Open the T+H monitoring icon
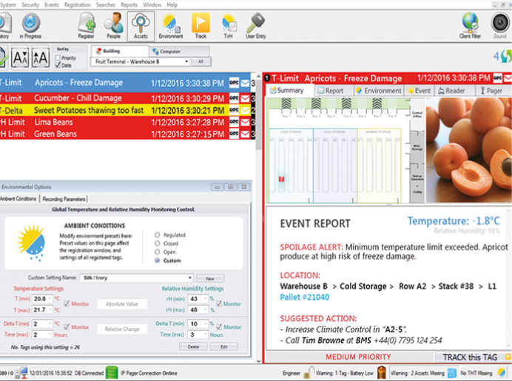The width and height of the screenshot is (512, 381). 229,25
